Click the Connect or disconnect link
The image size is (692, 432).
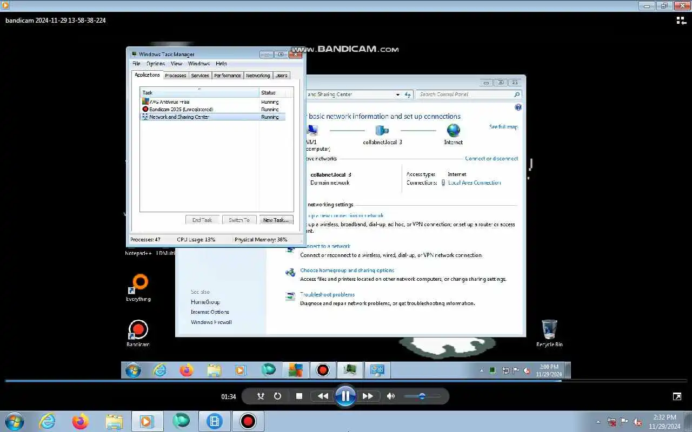click(x=491, y=158)
